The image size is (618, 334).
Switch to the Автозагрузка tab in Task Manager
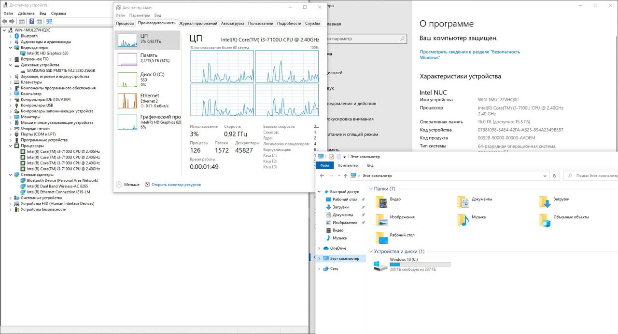point(233,23)
